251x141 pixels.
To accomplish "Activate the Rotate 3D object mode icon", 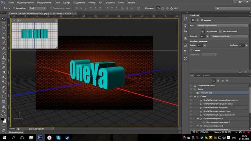I will pos(158,8).
